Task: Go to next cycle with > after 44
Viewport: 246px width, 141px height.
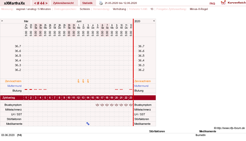Action: [46, 3]
